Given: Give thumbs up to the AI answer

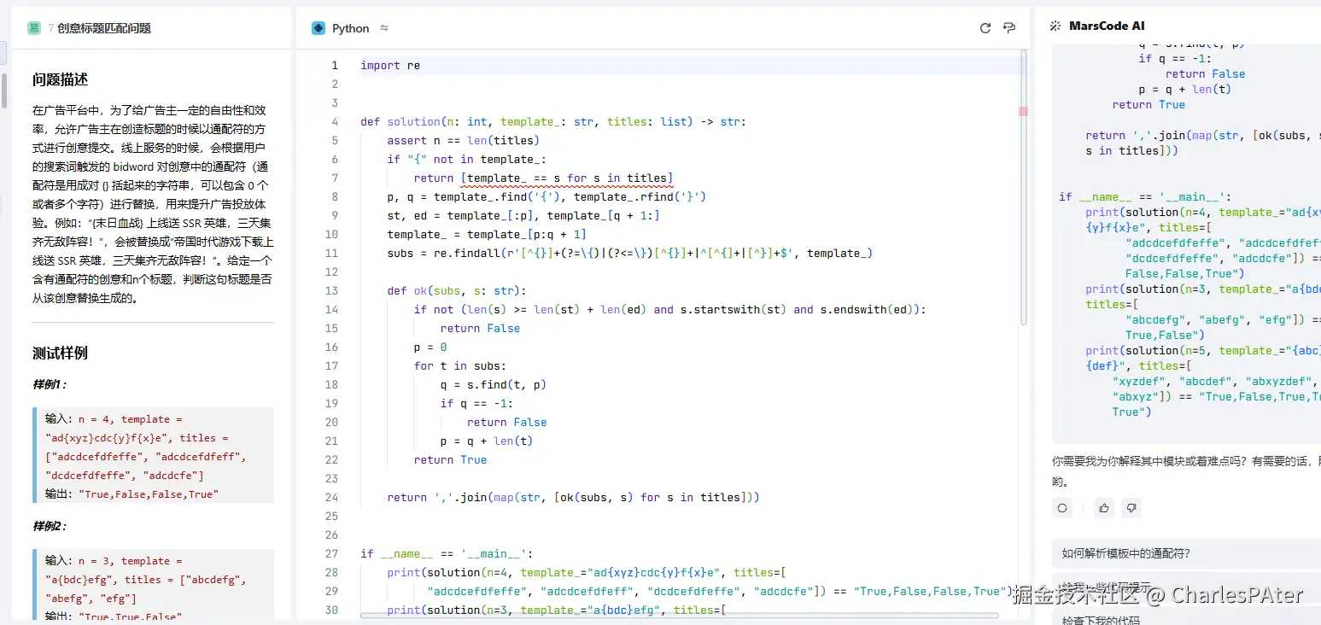Looking at the screenshot, I should 1104,508.
